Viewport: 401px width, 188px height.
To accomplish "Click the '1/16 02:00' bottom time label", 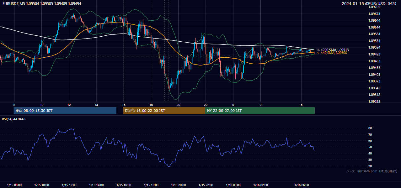I will click(x=260, y=185).
